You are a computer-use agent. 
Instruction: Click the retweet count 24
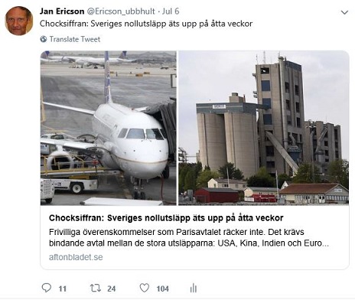[x=112, y=289]
